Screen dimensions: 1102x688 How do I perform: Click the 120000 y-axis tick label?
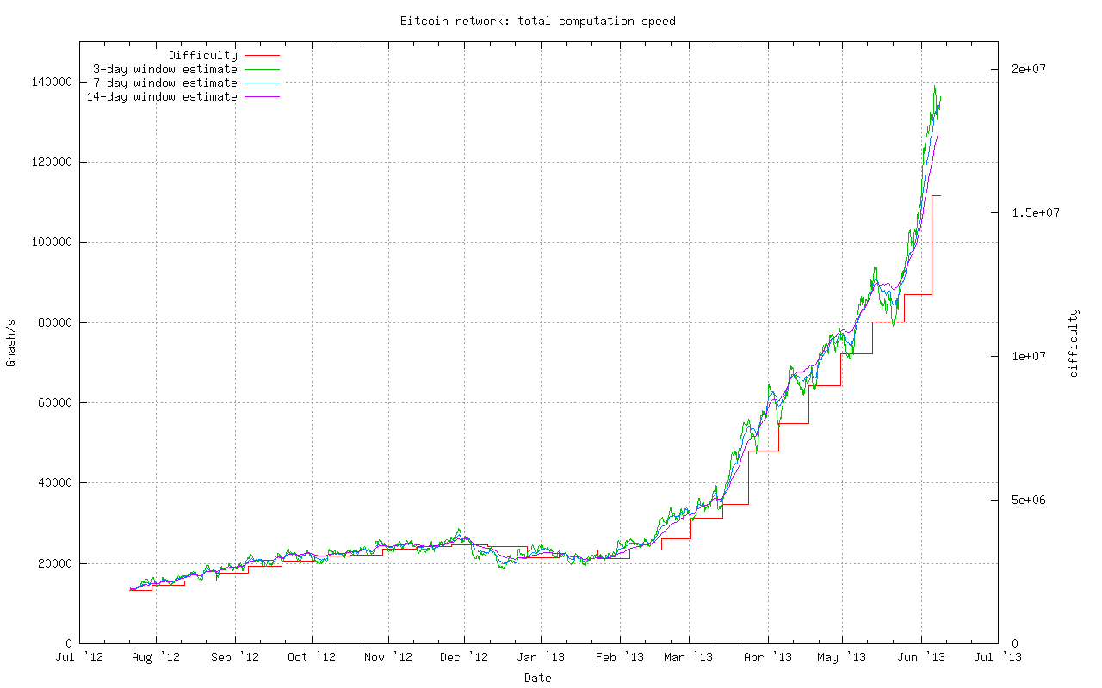[x=52, y=162]
